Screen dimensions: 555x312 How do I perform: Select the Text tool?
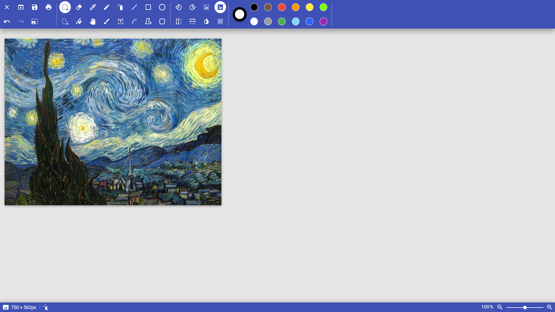click(121, 21)
